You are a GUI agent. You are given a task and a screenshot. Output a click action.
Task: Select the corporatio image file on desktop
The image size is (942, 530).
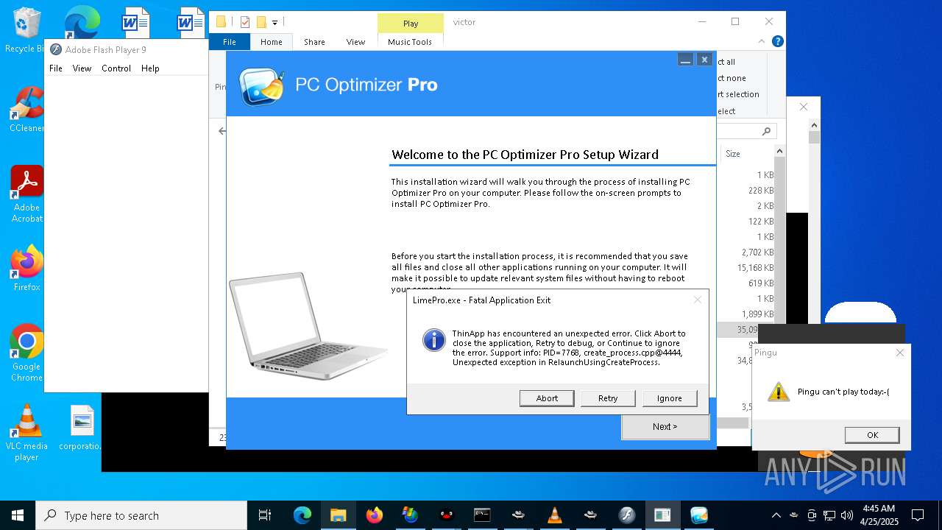[x=82, y=428]
